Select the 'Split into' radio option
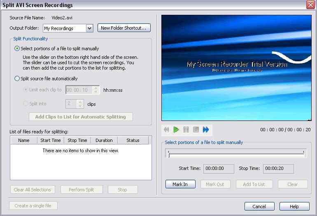The image size is (317, 216). coord(26,103)
